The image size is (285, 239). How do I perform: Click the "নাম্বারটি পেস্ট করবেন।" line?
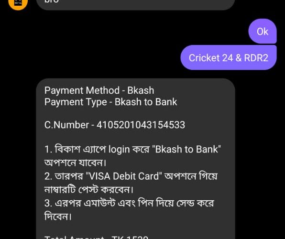[89, 190]
